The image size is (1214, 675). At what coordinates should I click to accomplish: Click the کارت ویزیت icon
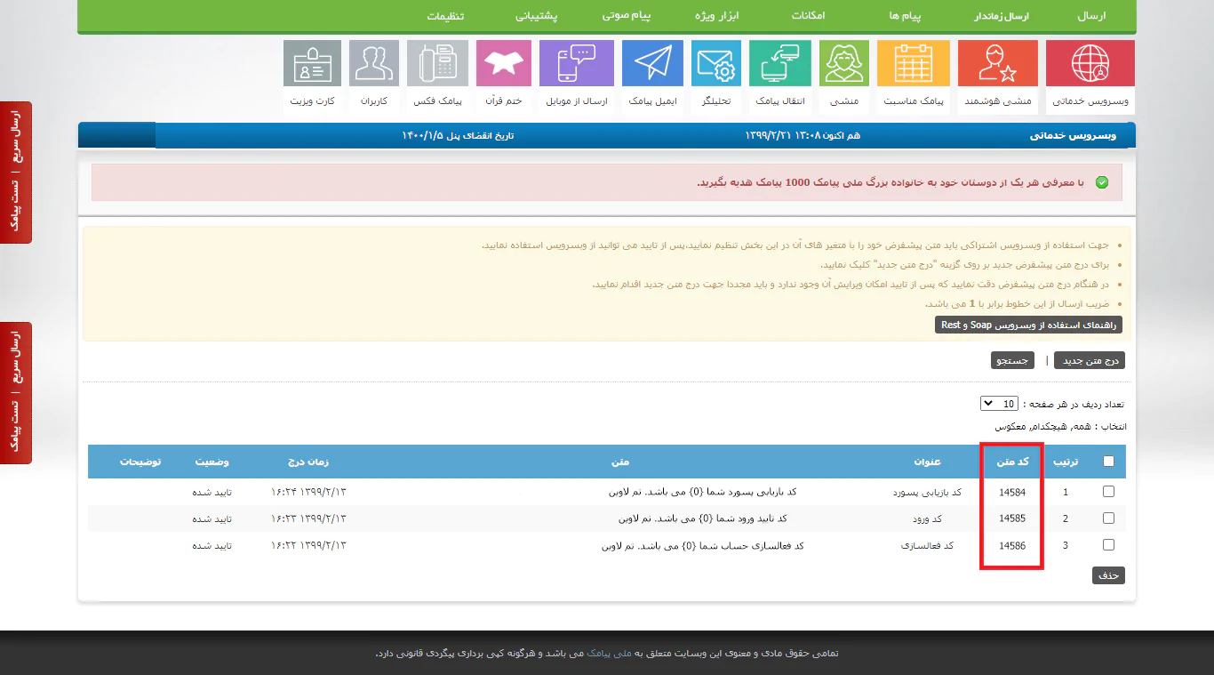[x=312, y=64]
